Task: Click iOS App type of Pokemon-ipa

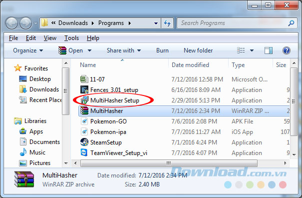Action: [242, 132]
